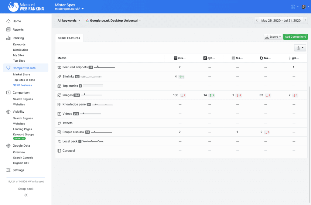
Task: Open My Sites under Ranking
Action: 19,55
